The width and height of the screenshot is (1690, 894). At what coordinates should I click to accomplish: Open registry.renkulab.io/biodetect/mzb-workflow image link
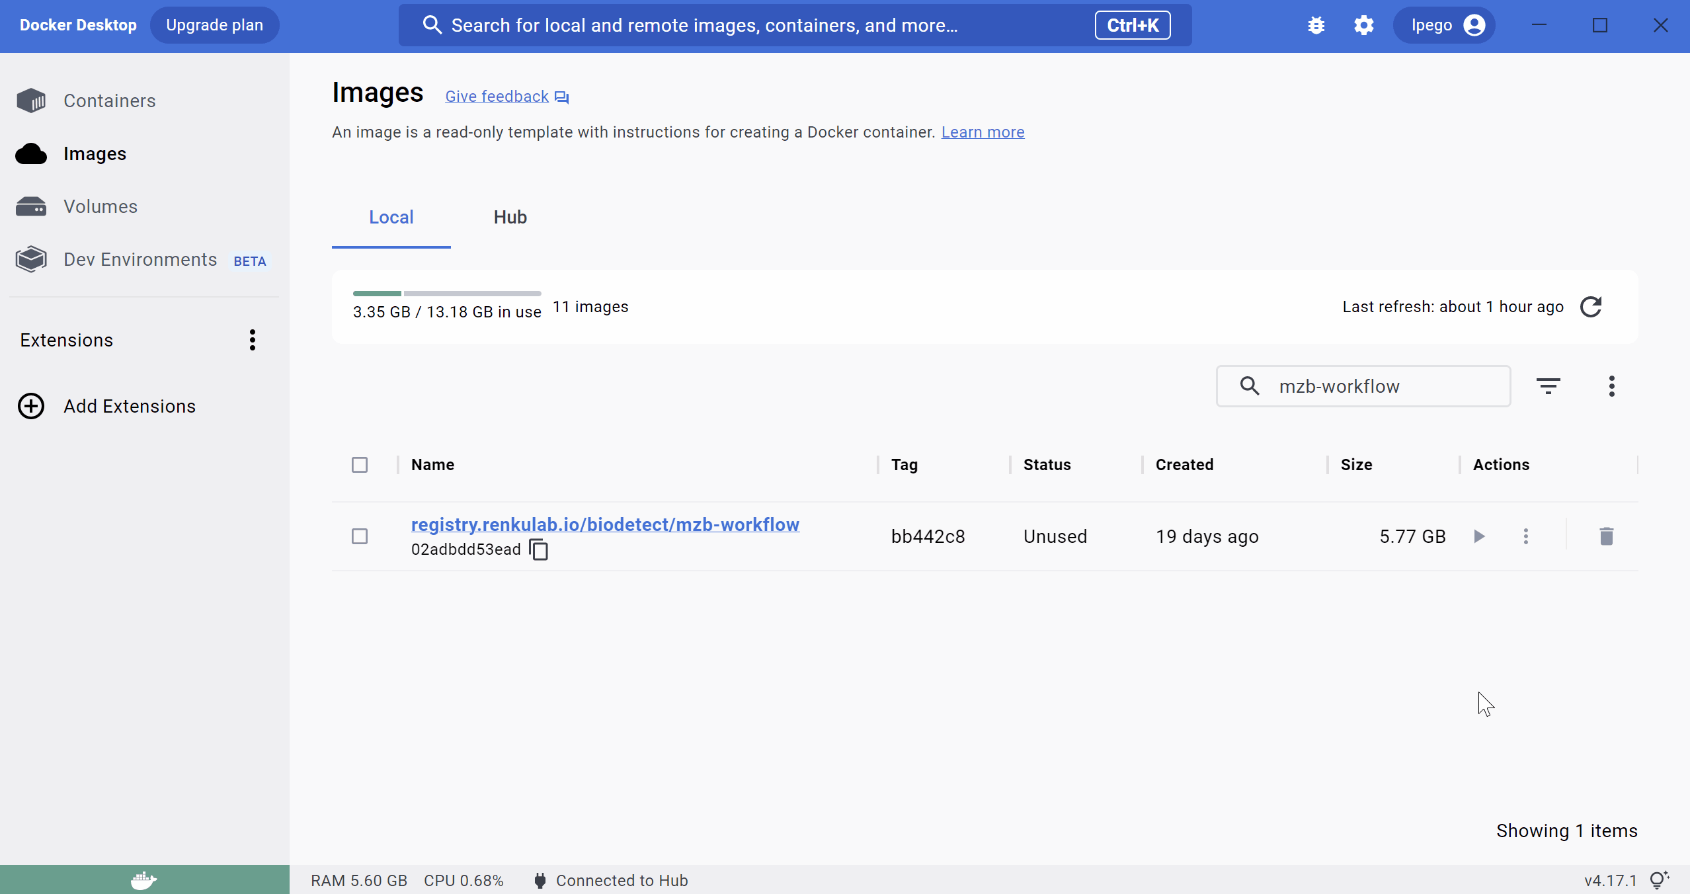[x=605, y=524]
